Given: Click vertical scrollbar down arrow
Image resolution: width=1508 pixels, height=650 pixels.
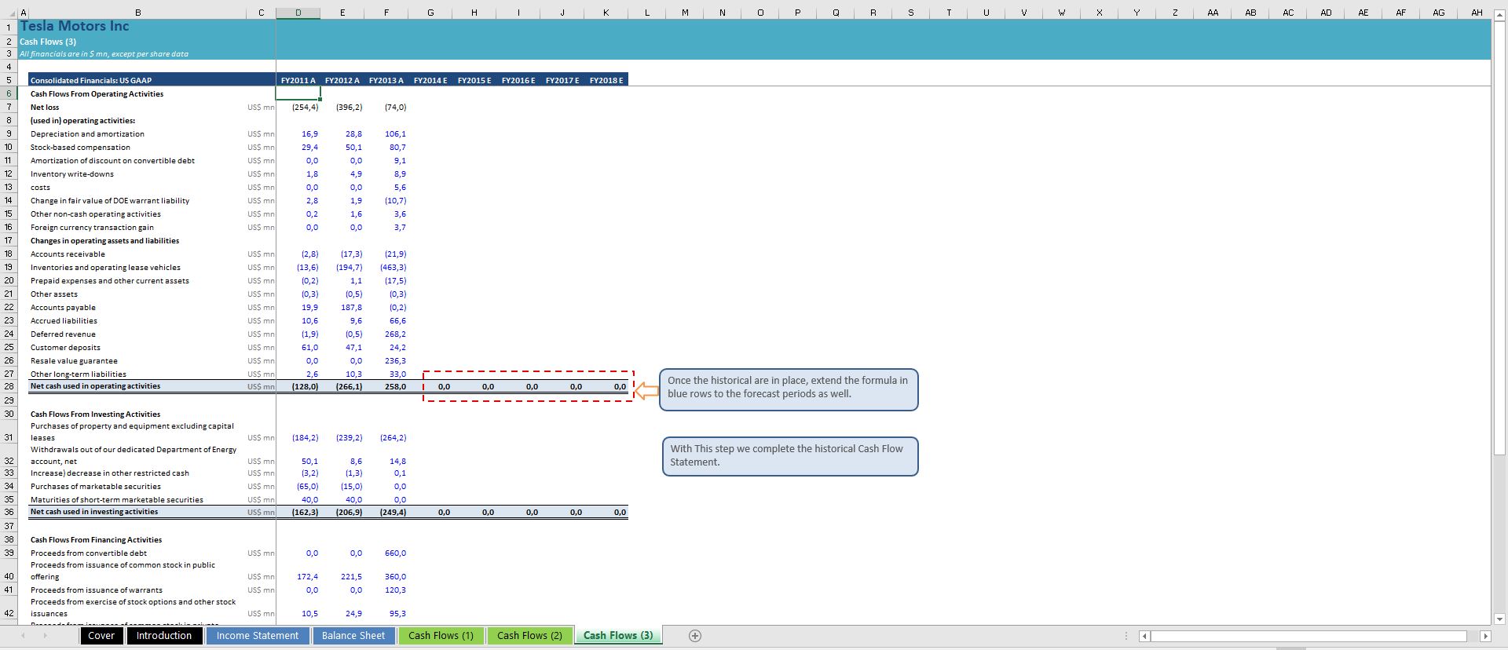Looking at the screenshot, I should pos(1499,619).
